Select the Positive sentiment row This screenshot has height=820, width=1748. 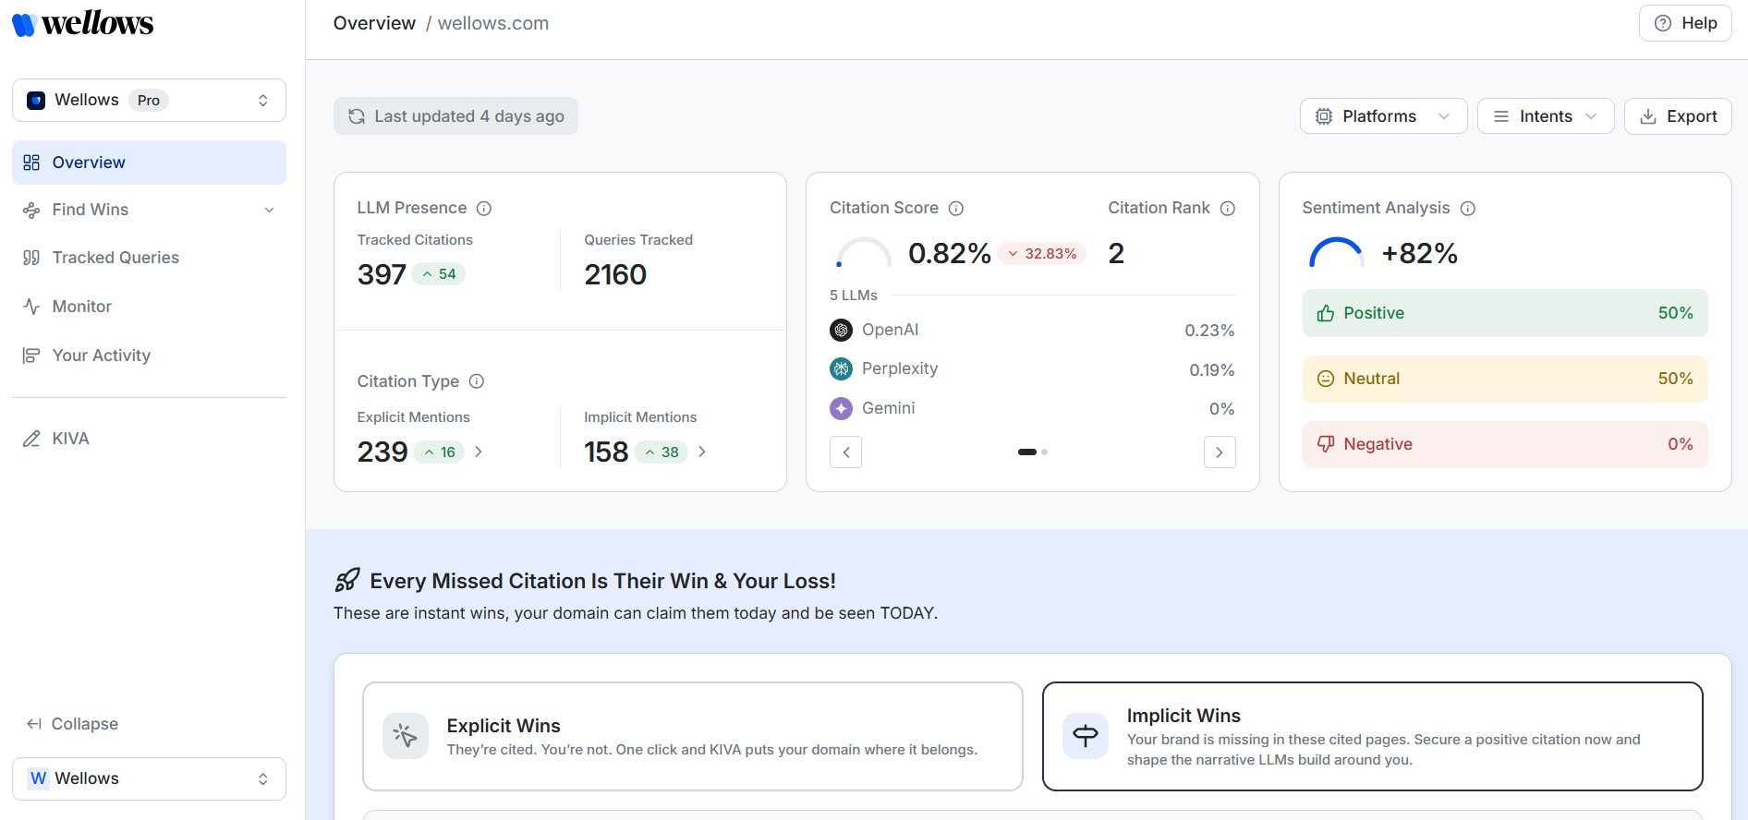tap(1505, 313)
